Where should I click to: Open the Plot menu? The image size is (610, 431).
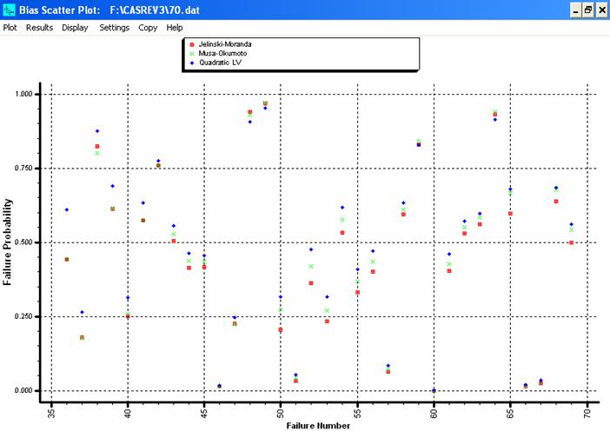pyautogui.click(x=10, y=27)
